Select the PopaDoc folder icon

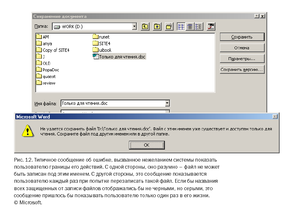click(x=39, y=70)
